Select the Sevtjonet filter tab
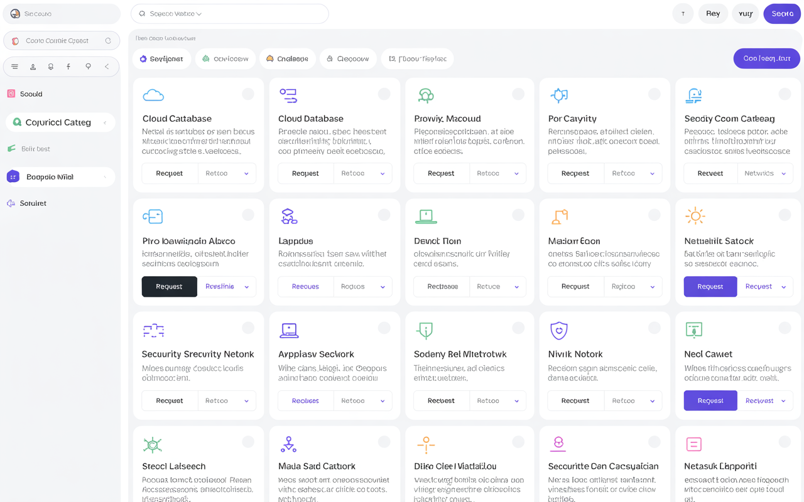The height and width of the screenshot is (502, 804). point(161,58)
